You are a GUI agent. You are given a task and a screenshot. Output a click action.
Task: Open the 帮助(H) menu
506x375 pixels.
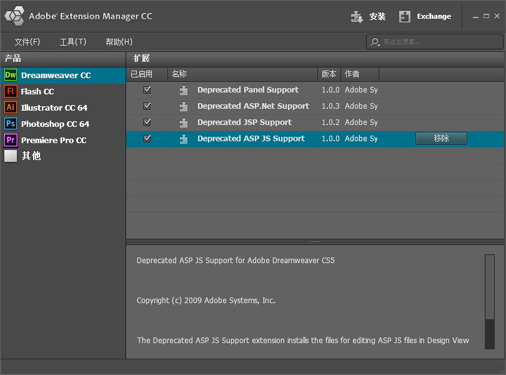(x=119, y=42)
